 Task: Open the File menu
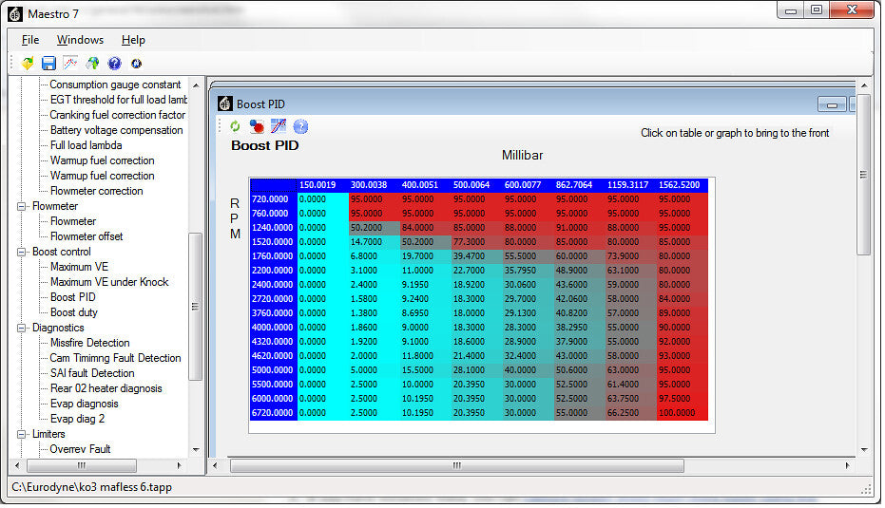click(x=30, y=40)
